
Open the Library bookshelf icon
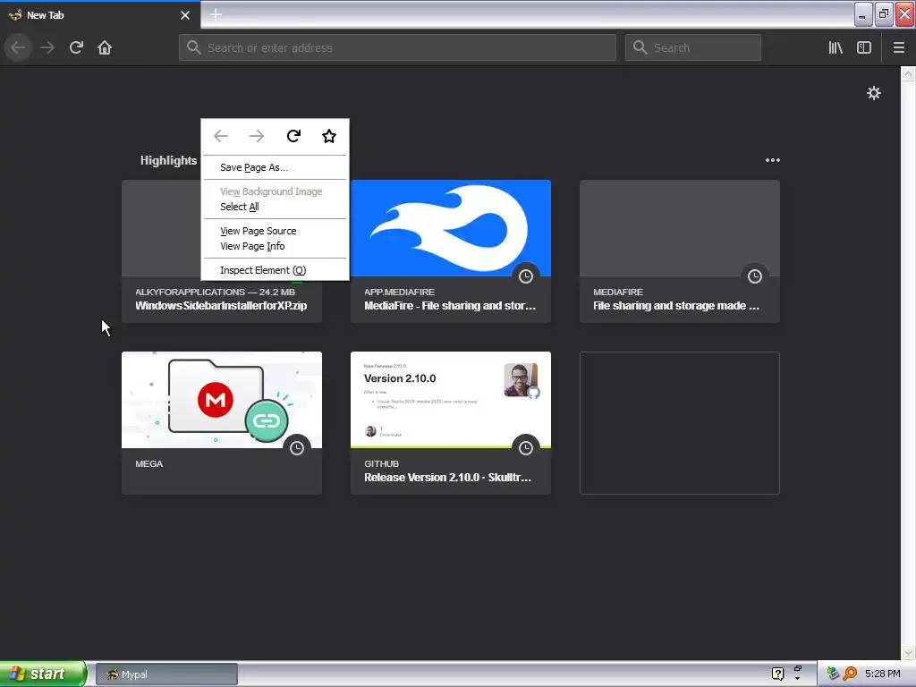(835, 47)
